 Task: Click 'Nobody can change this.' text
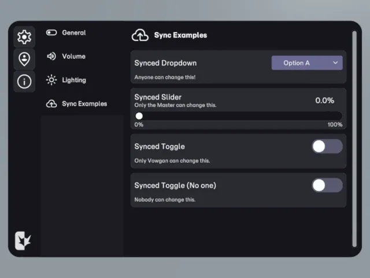pos(165,200)
